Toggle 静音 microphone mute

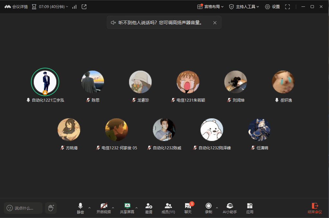click(80, 208)
